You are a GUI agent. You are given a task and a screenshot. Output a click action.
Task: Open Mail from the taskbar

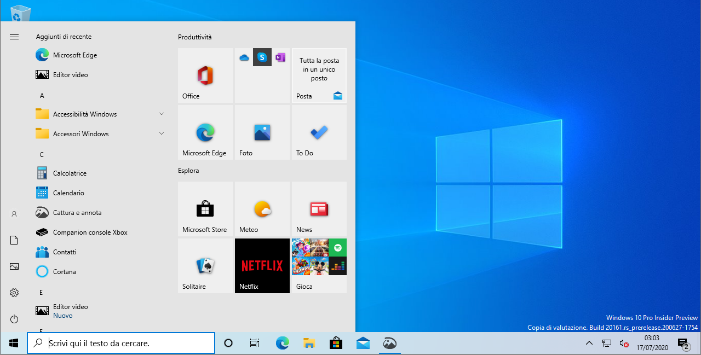tap(363, 343)
